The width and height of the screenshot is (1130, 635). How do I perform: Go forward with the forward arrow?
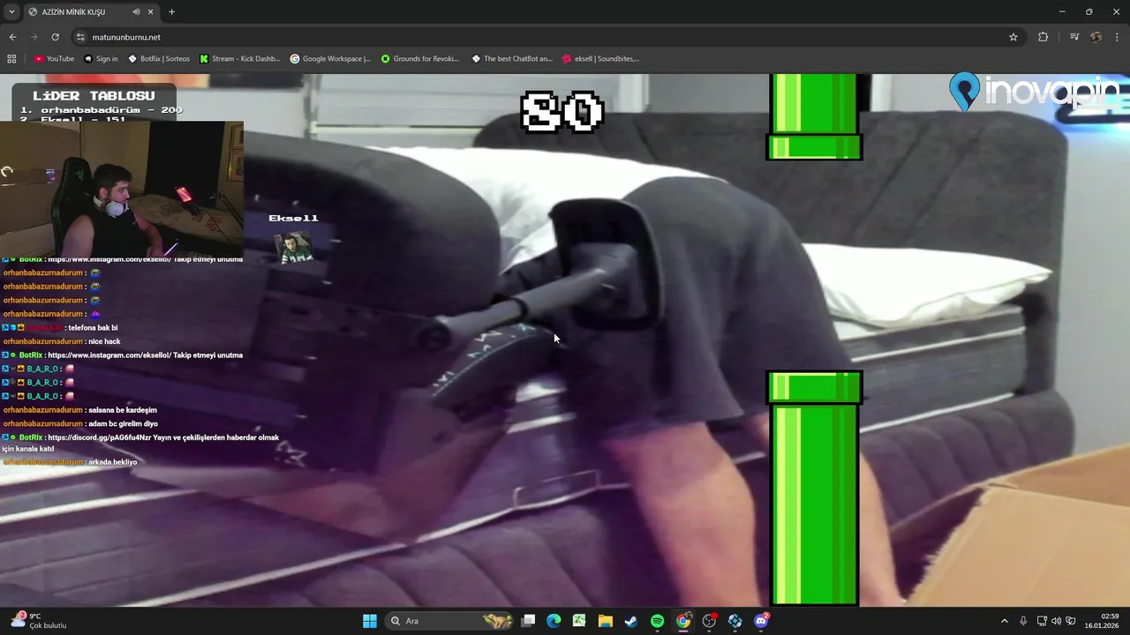(34, 37)
